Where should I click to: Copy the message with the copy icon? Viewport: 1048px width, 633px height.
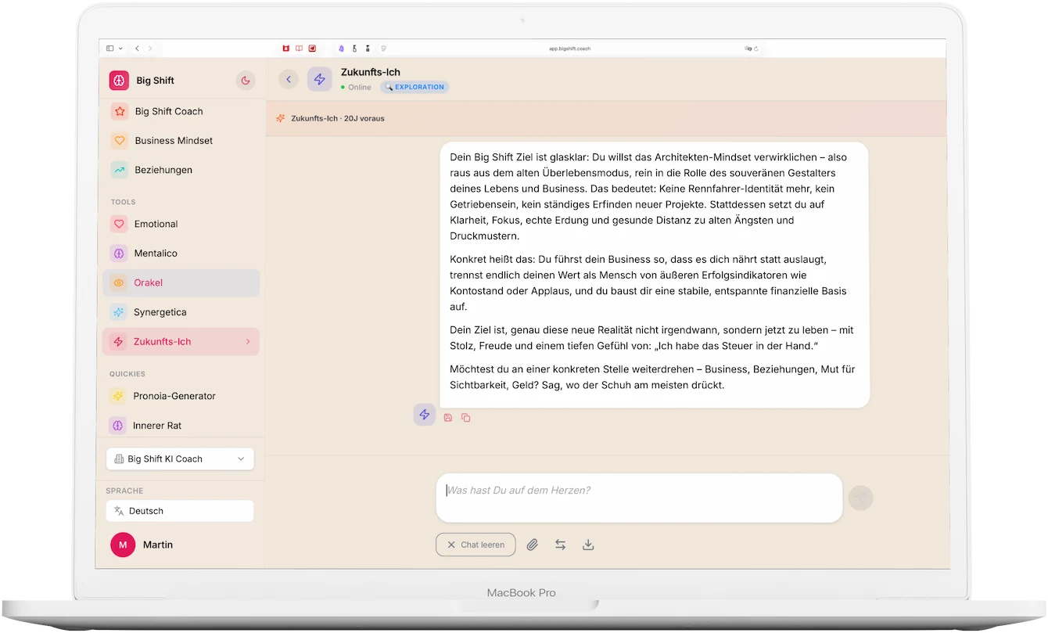465,418
